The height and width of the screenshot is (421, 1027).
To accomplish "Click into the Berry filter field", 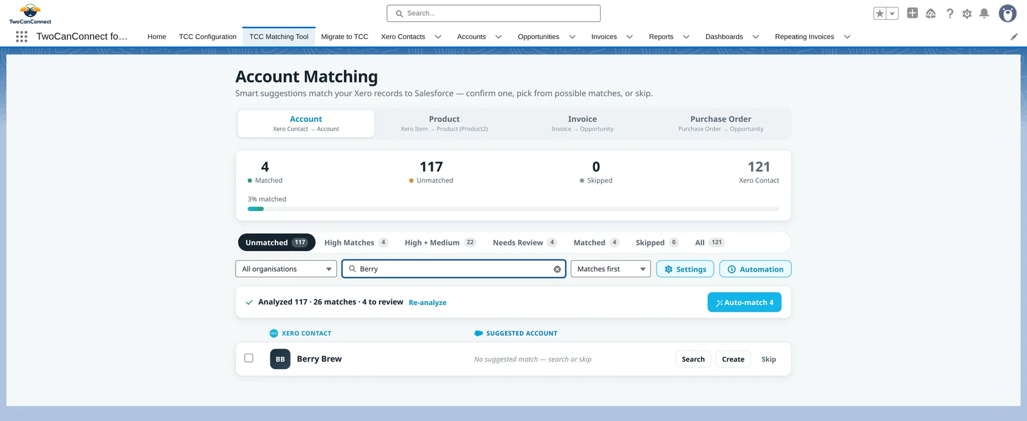I will [x=454, y=269].
